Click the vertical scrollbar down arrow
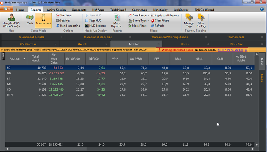 257,145
